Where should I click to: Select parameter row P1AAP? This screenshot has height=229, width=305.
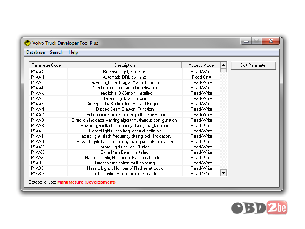125,115
